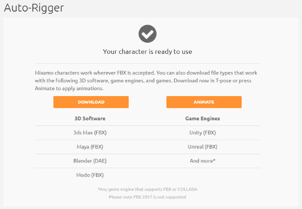Click the 'And more*' entry
Screen dimensions: 302x209
coord(203,161)
